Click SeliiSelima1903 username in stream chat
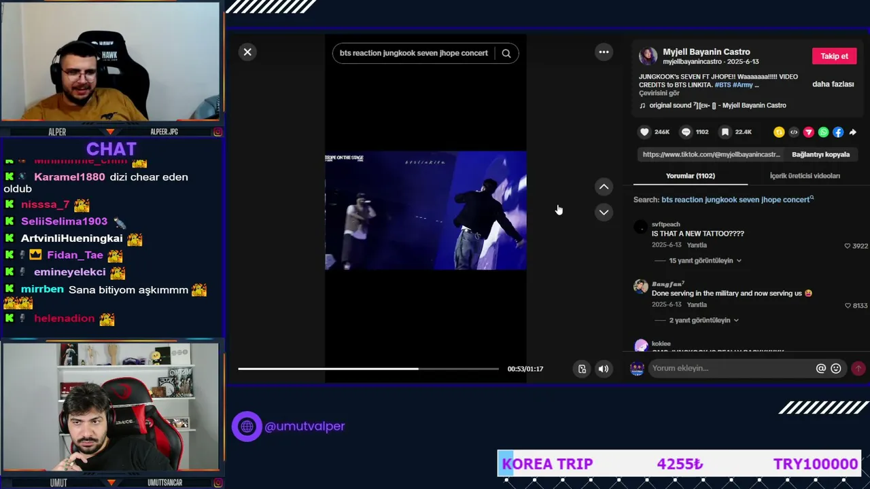Image resolution: width=870 pixels, height=489 pixels. click(x=64, y=221)
